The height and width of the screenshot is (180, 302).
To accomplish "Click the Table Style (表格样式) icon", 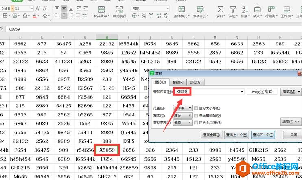I will point(200,9).
